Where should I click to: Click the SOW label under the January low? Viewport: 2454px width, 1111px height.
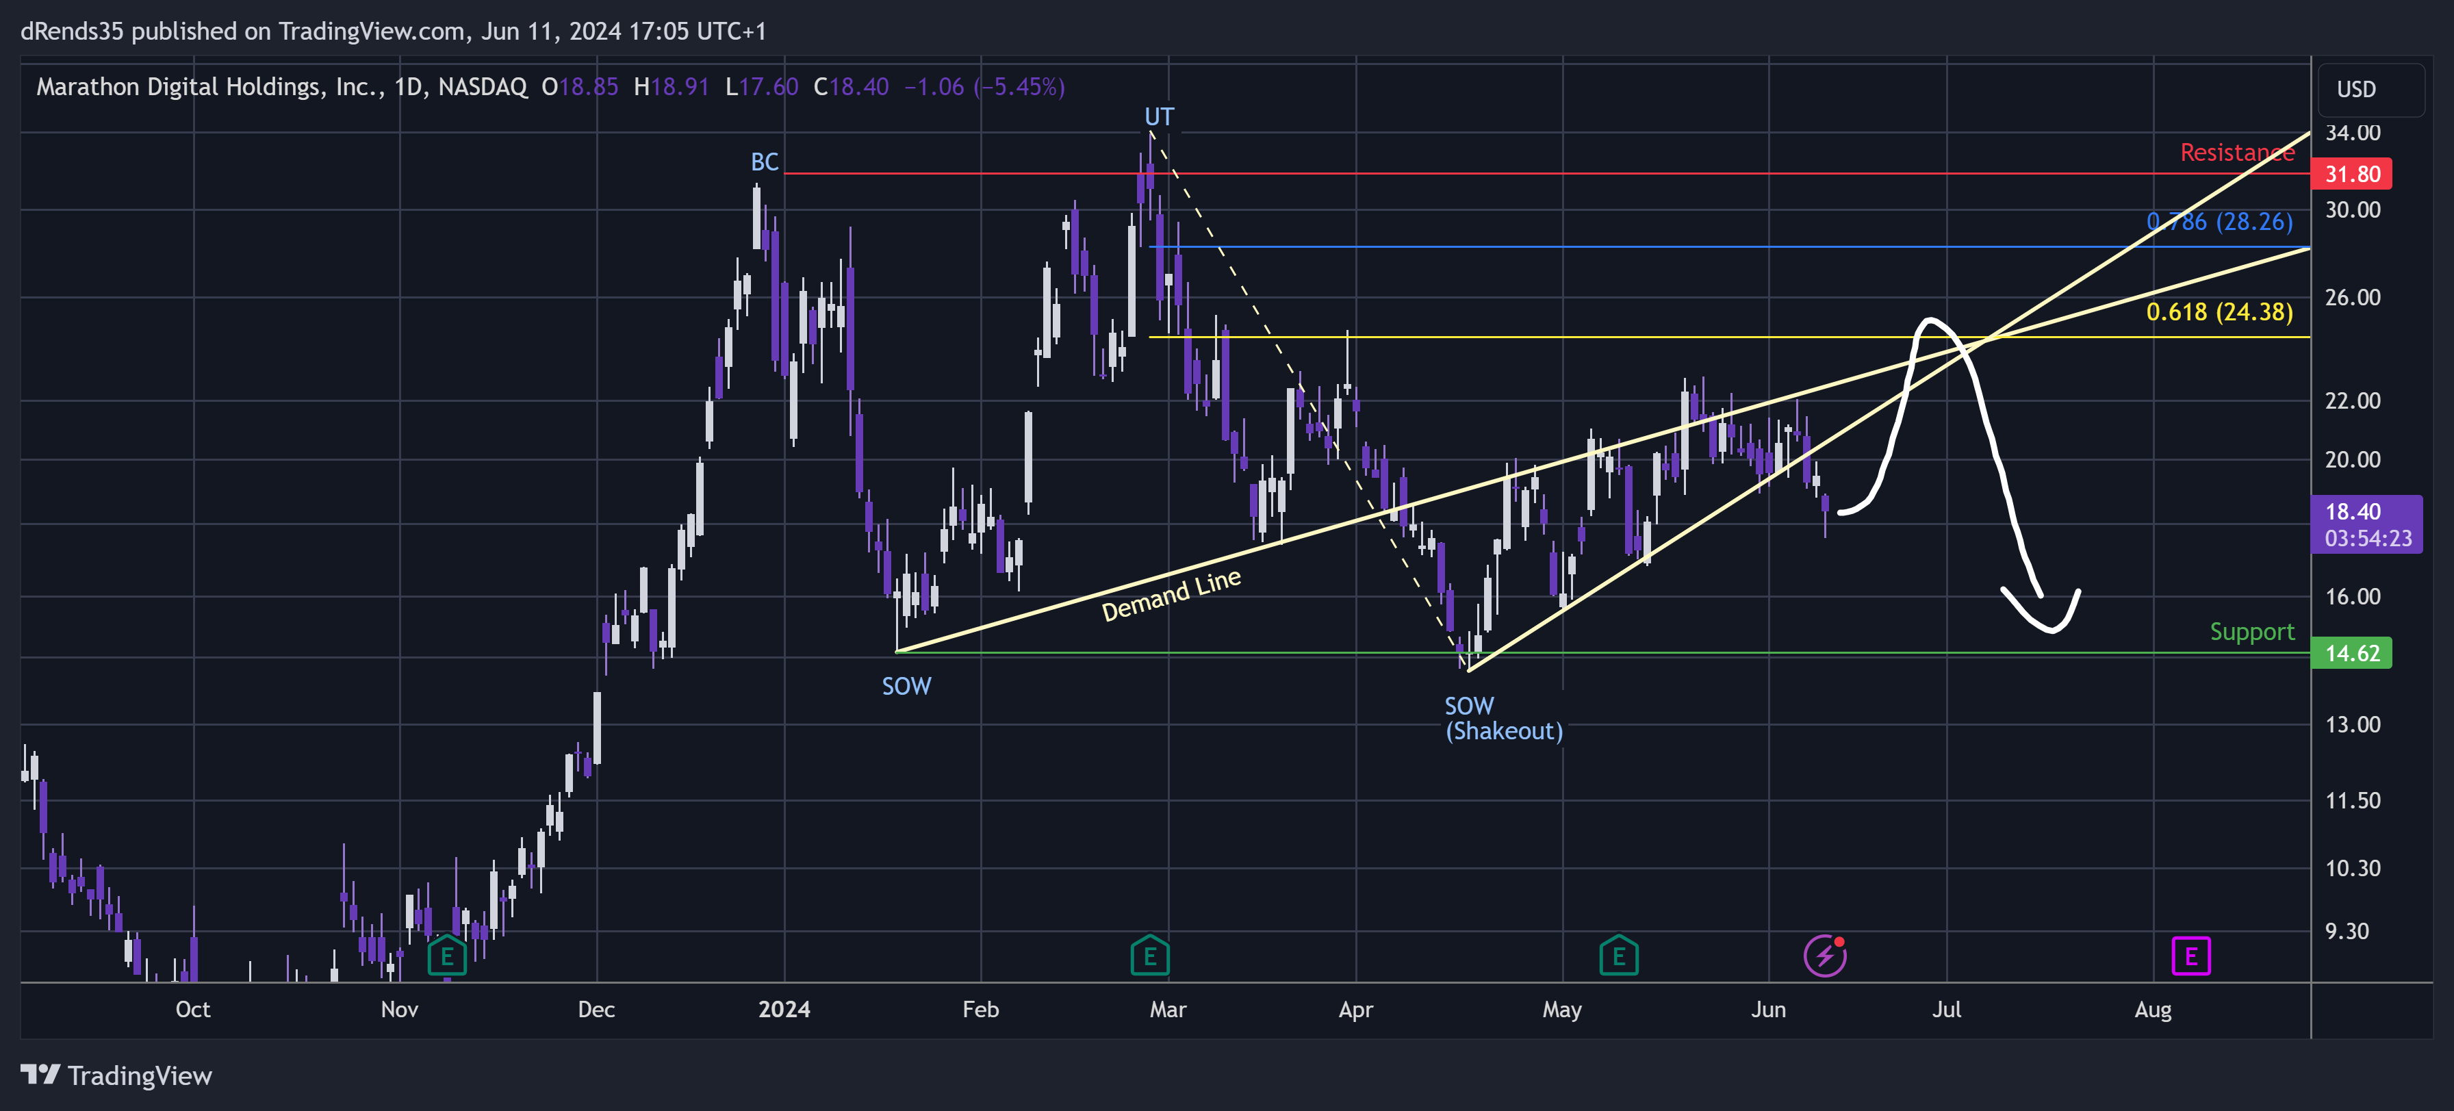906,686
